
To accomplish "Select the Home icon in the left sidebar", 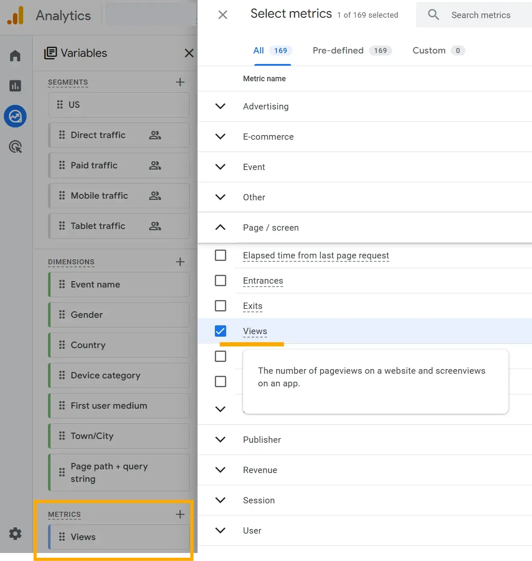I will tap(15, 55).
